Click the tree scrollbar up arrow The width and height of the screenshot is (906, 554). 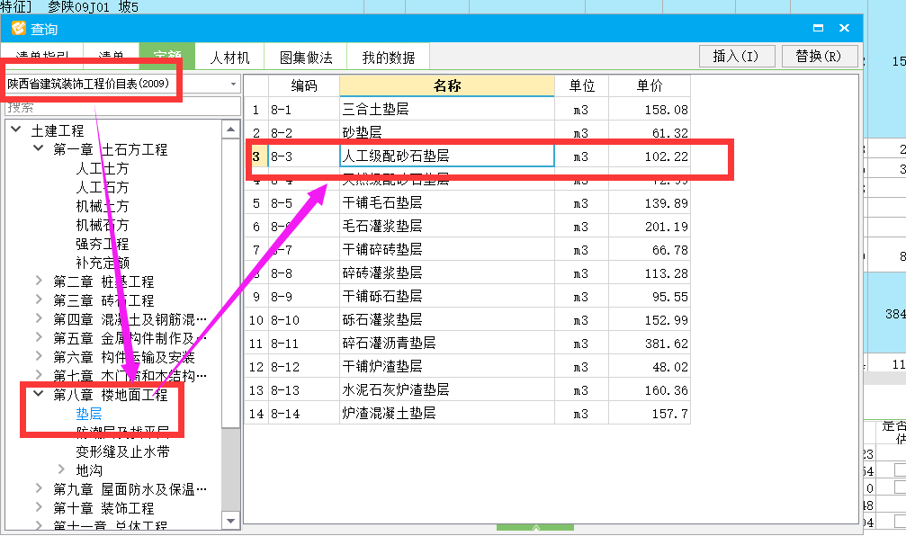[230, 130]
